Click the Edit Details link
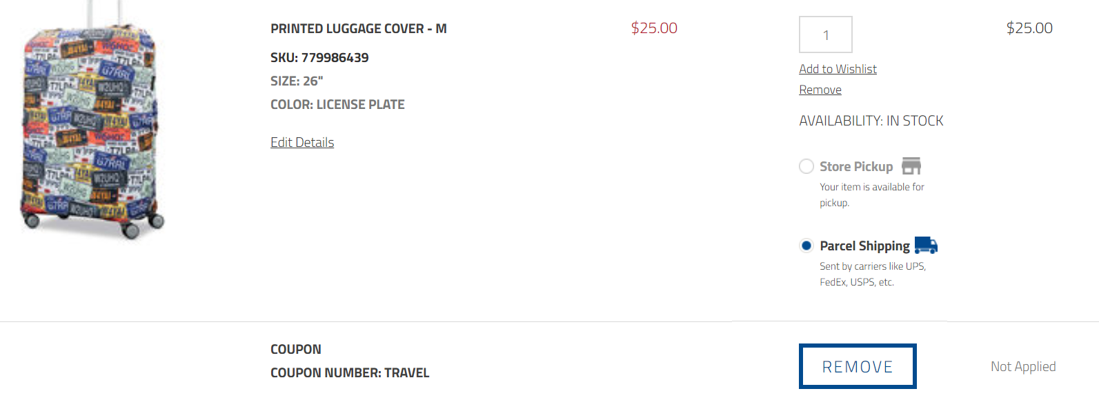 (302, 142)
